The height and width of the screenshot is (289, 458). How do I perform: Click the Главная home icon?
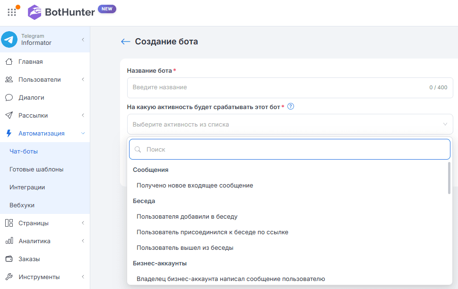coord(9,61)
